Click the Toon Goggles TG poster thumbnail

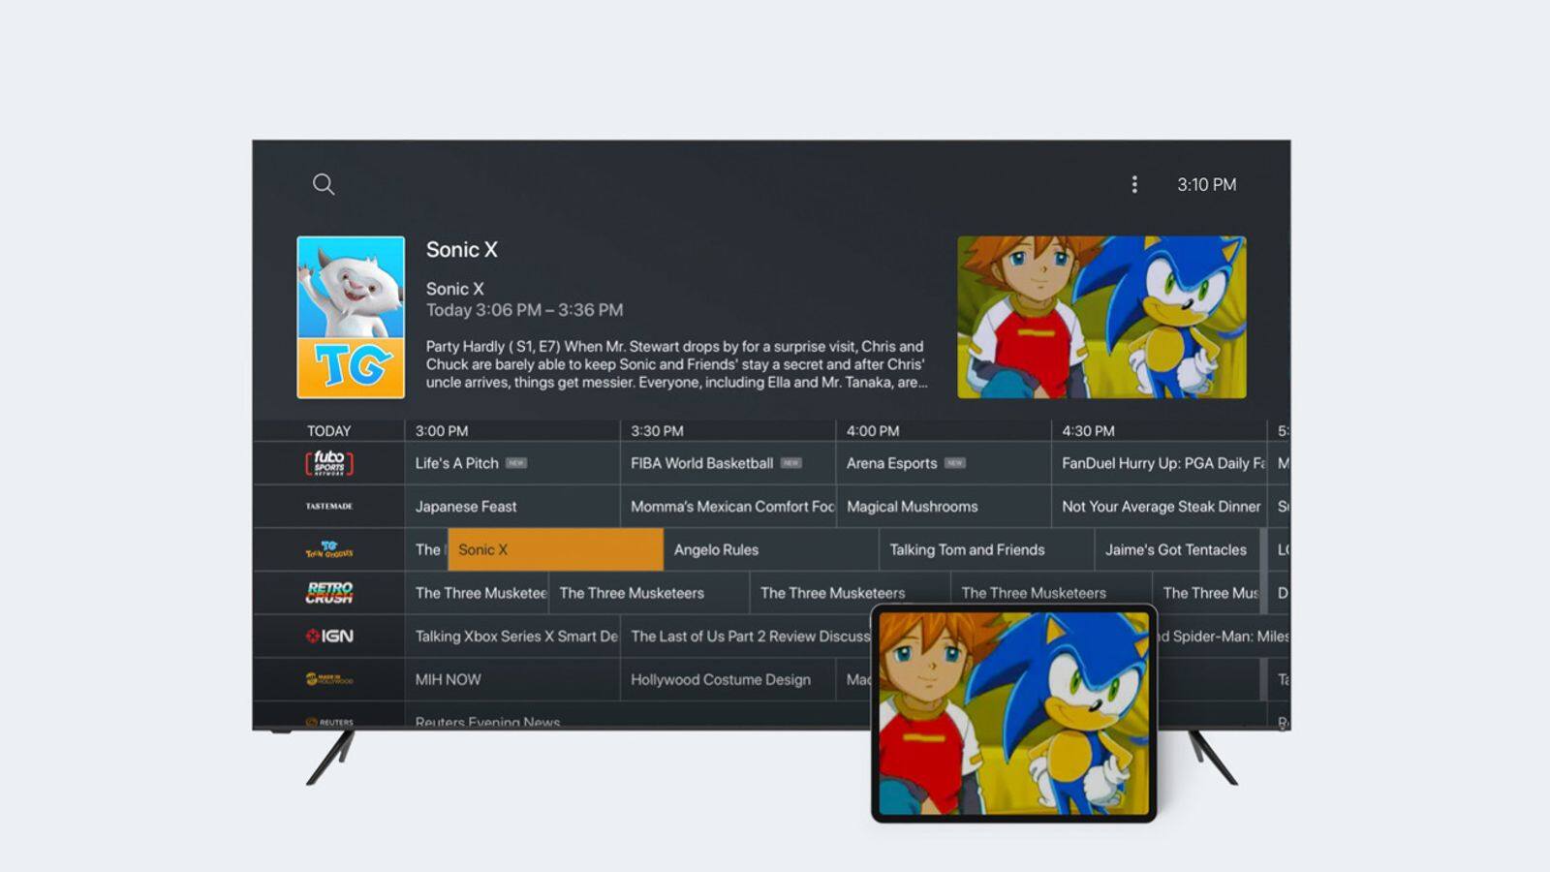pyautogui.click(x=351, y=317)
